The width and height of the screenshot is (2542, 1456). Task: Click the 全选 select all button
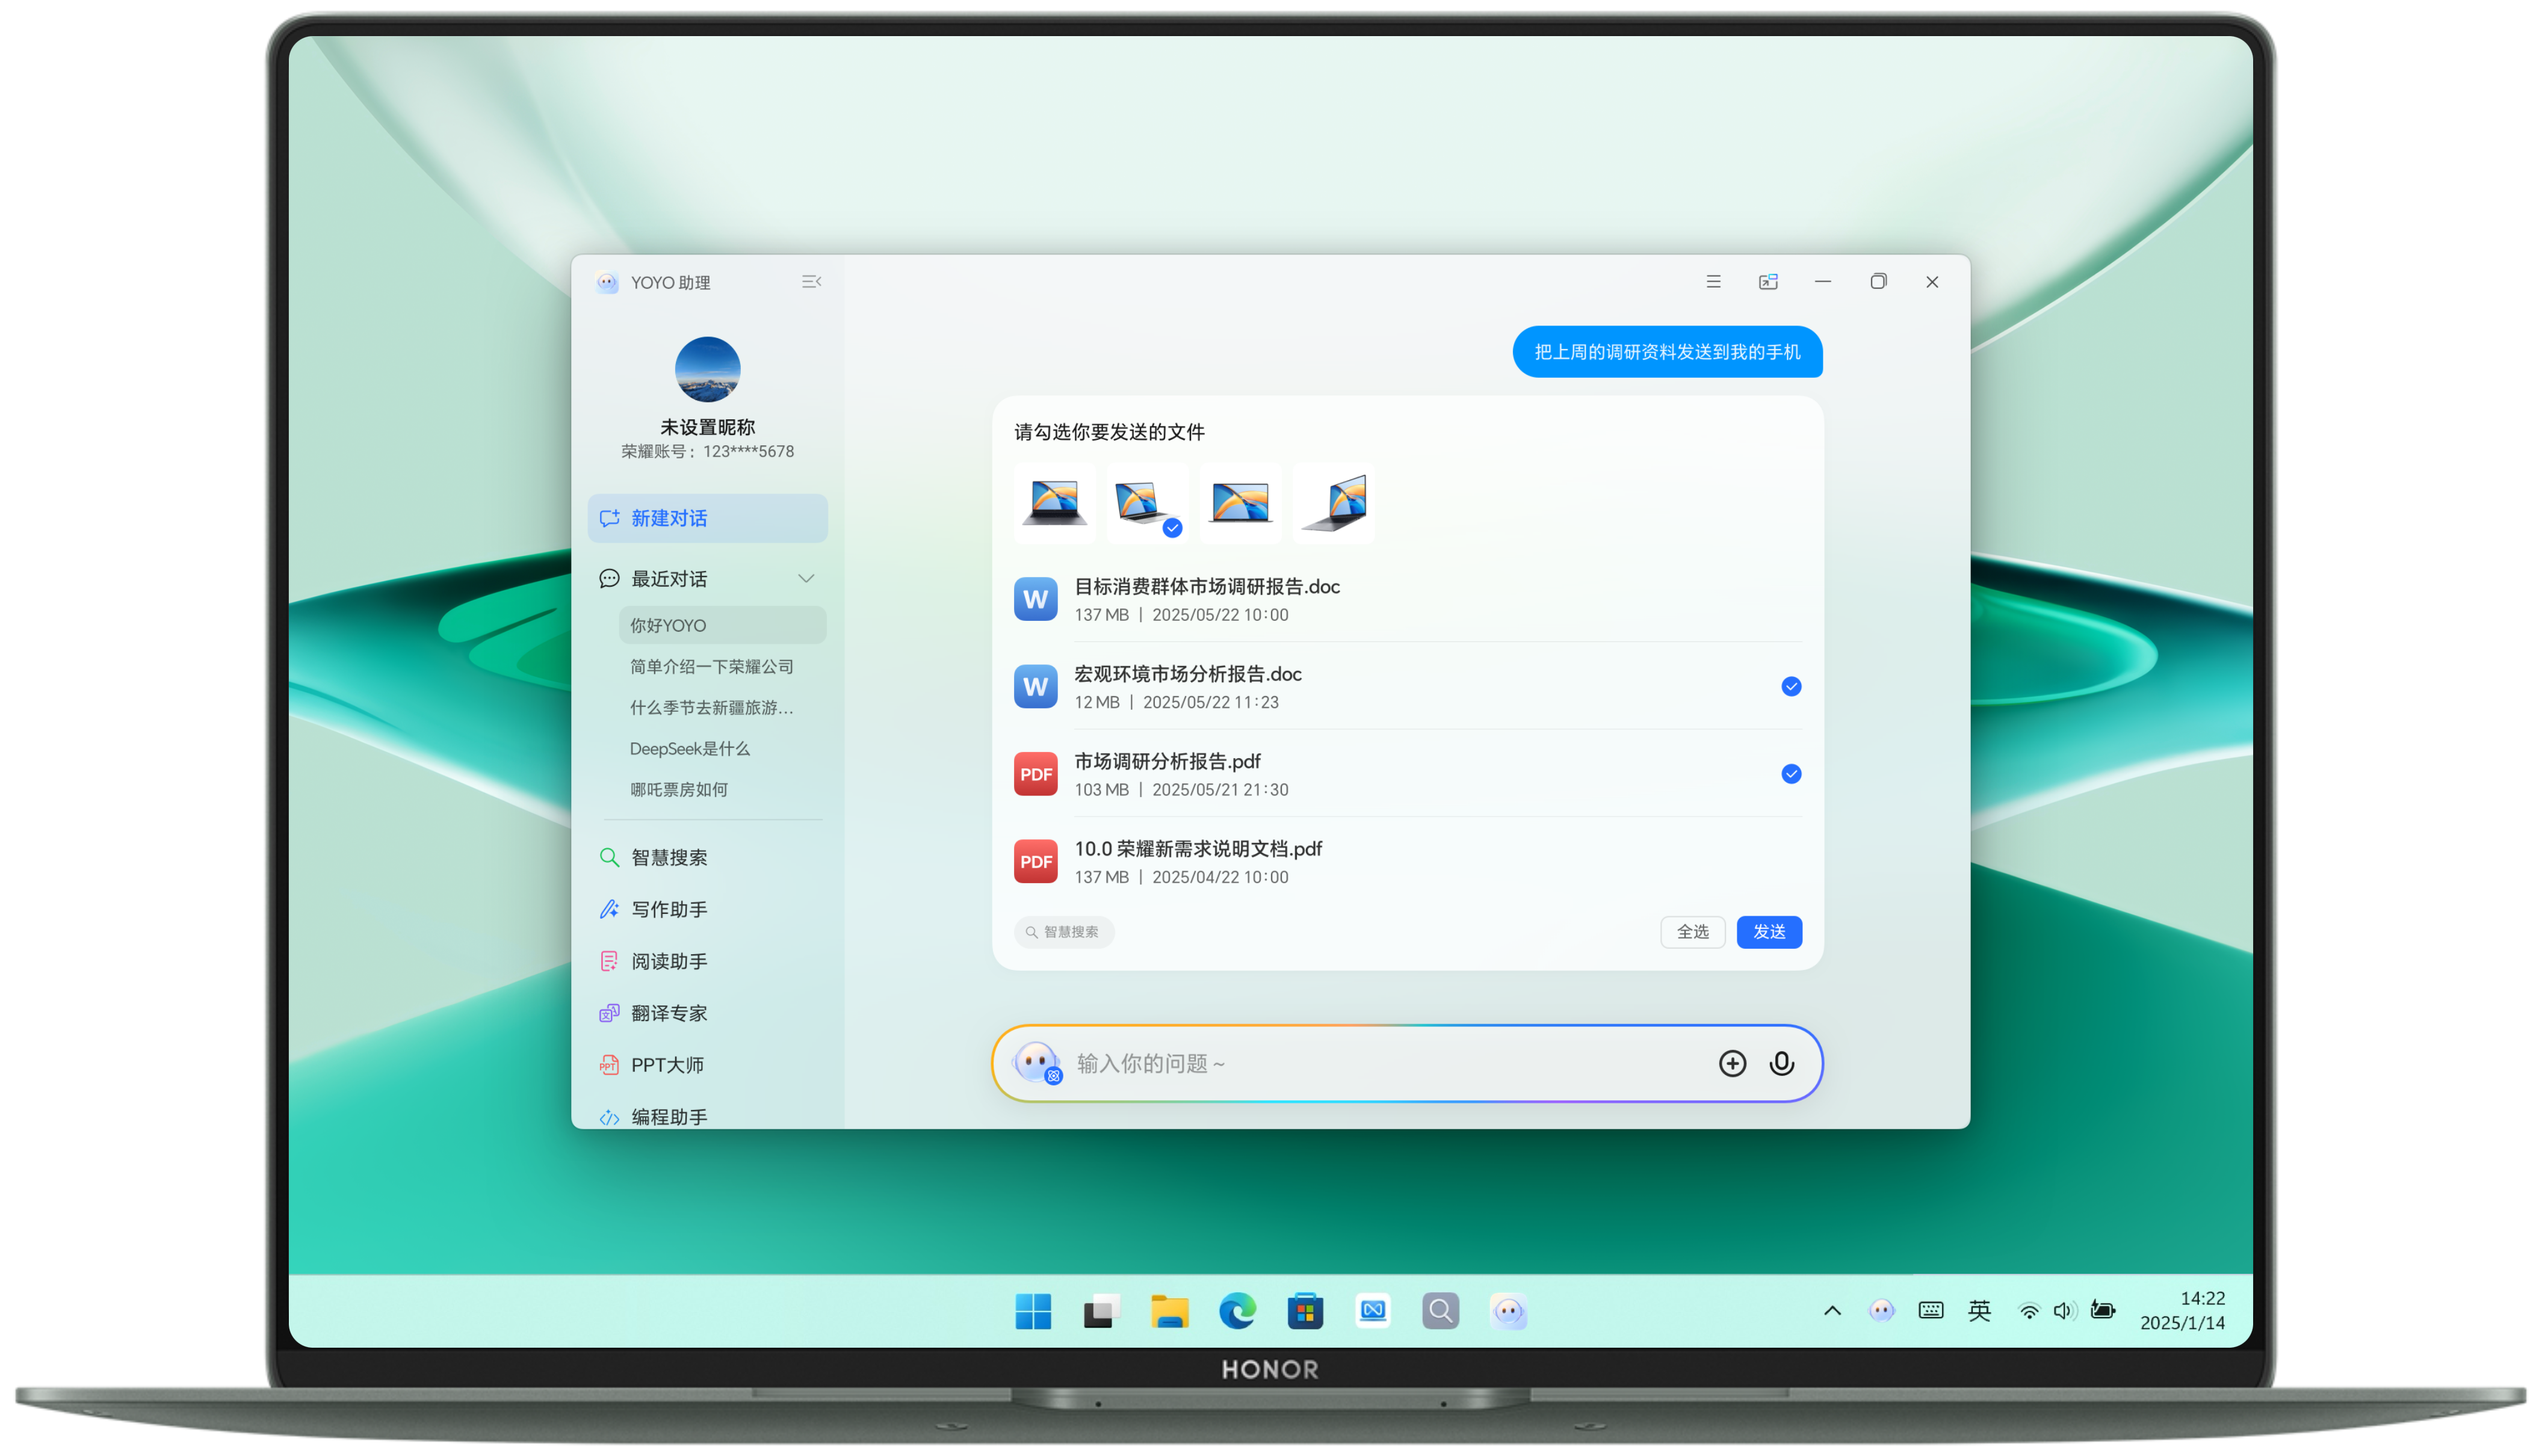click(1692, 932)
